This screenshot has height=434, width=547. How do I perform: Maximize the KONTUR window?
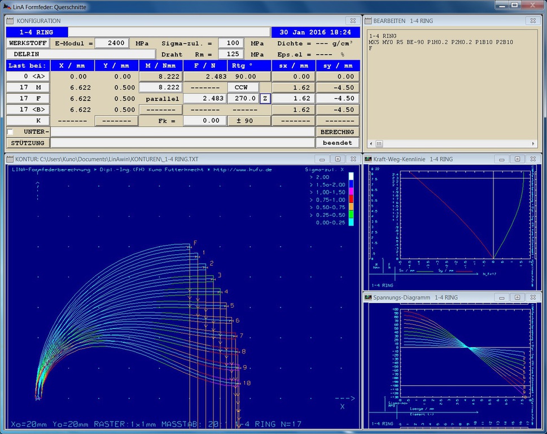click(x=338, y=159)
